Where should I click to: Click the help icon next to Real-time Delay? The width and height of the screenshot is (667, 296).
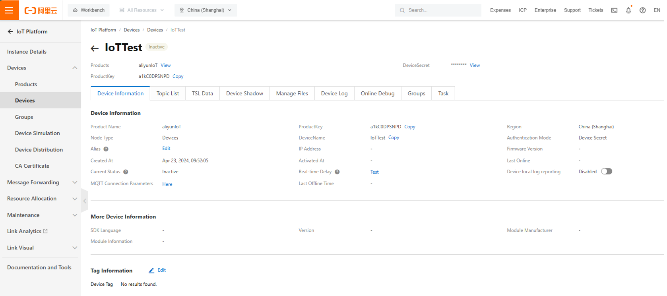(337, 172)
